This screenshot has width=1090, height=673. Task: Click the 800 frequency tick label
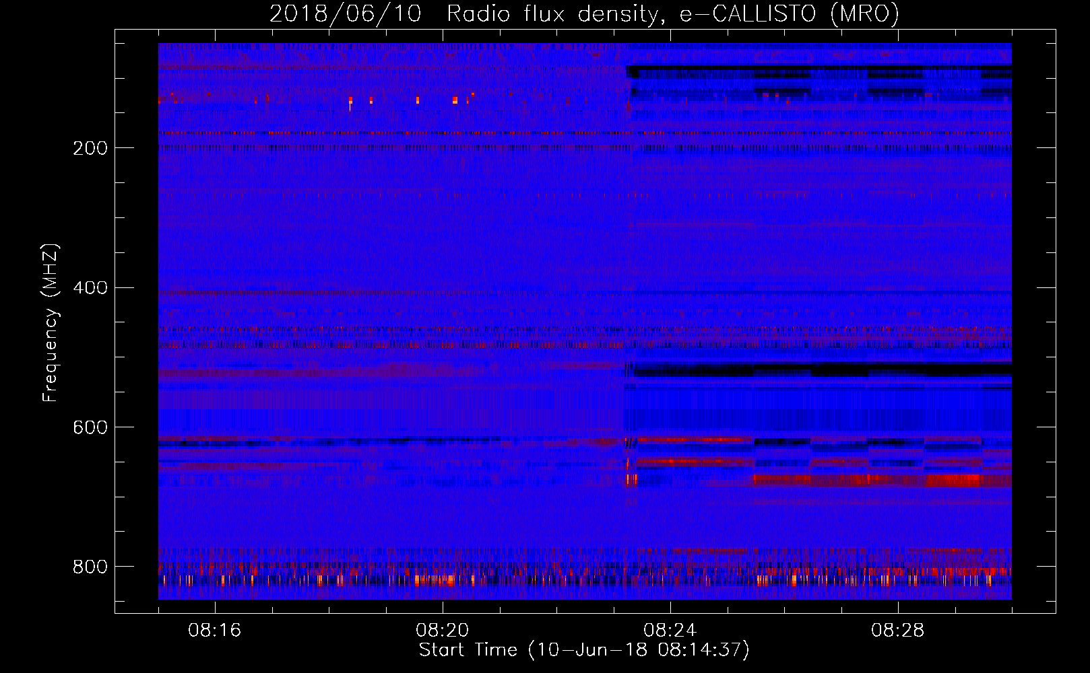pos(90,567)
